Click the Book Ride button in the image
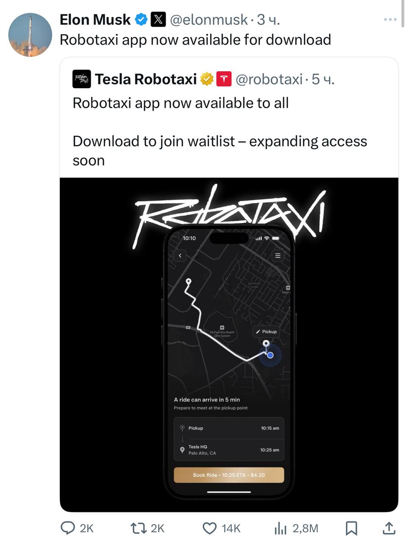The image size is (407, 543). tap(229, 475)
